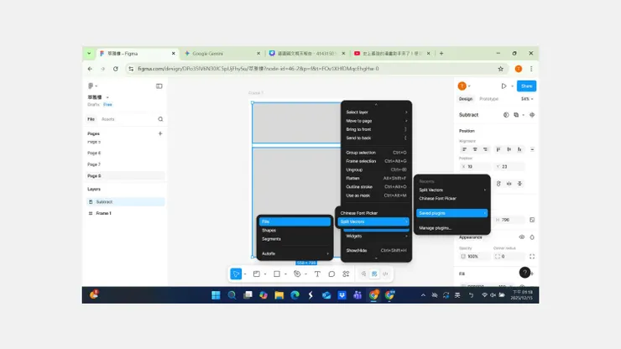Click Use as mask menu entry

(x=376, y=195)
